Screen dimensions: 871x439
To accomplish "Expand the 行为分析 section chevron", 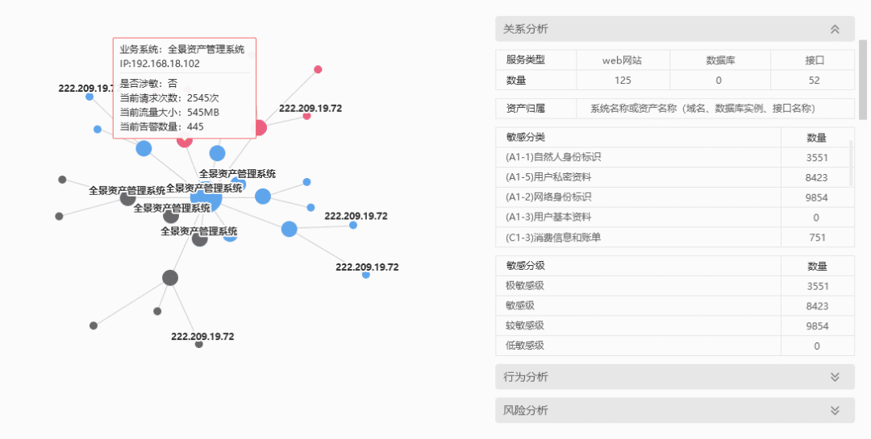I will pyautogui.click(x=835, y=377).
